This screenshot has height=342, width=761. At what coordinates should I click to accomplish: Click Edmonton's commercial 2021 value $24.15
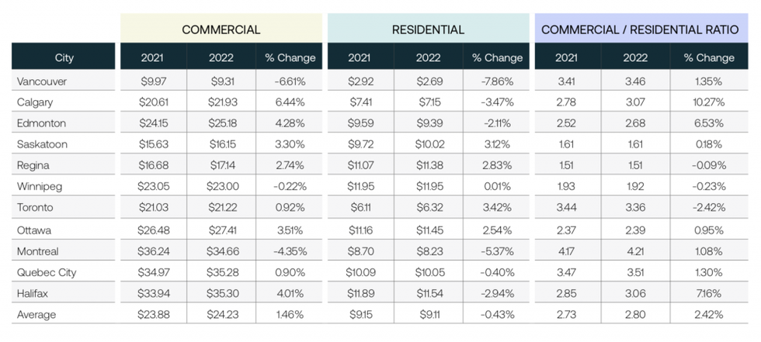tap(153, 123)
